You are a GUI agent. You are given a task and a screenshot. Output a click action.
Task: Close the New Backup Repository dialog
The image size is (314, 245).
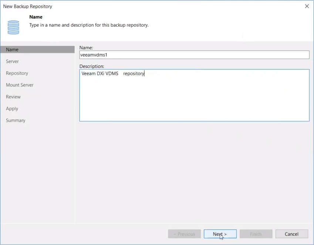307,6
